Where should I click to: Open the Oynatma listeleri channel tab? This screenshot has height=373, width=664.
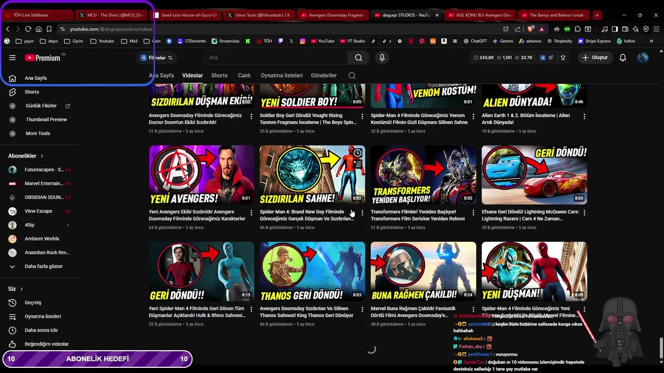click(282, 76)
